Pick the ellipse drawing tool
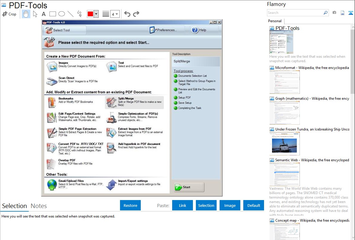 coord(62,14)
